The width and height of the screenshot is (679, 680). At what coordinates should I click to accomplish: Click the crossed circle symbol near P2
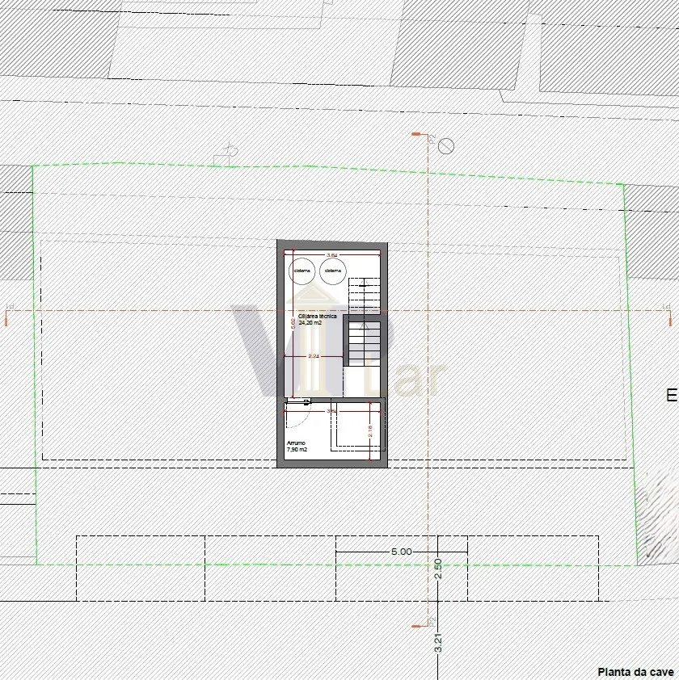point(446,145)
